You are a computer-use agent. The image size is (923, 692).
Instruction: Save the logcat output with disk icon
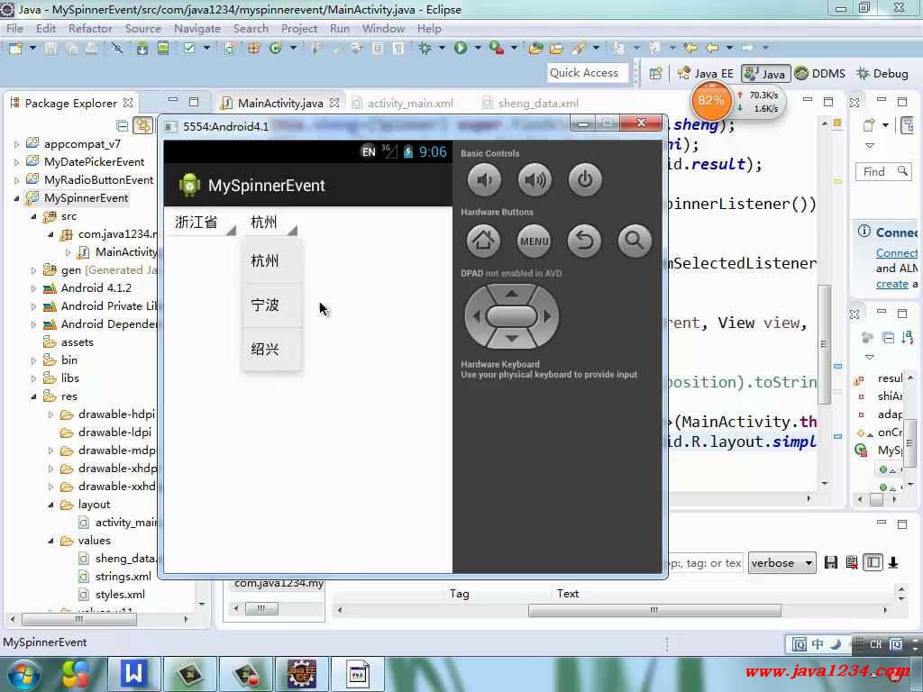tap(830, 562)
